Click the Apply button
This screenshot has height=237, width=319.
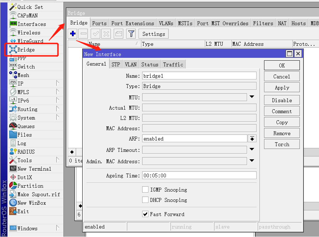[x=282, y=88]
